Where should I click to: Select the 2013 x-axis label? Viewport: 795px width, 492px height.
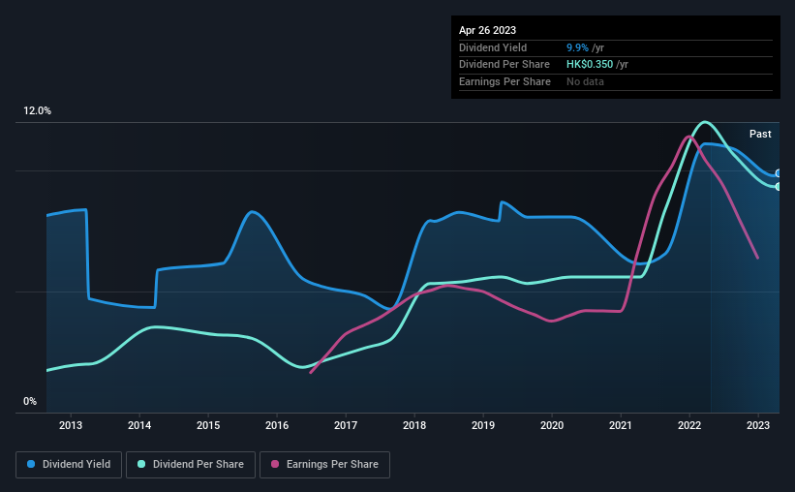coord(71,425)
